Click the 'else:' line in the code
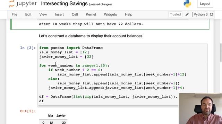 click(x=54, y=79)
